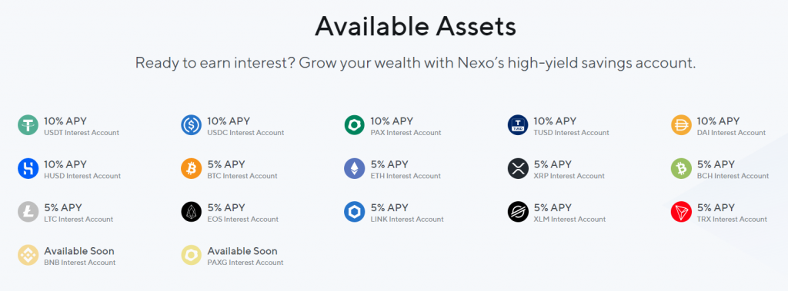Click the orange Bitcoin BTC icon
Screen dimensions: 788x291
(191, 169)
